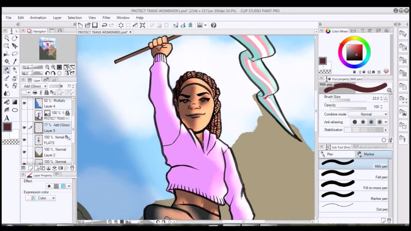Choose no anti-aliasing option
411x231 pixels.
click(x=354, y=122)
